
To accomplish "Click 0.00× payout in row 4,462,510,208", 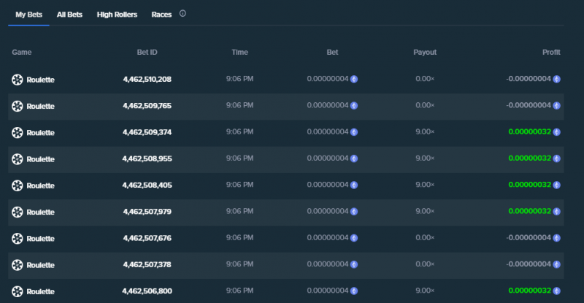I will (x=425, y=79).
